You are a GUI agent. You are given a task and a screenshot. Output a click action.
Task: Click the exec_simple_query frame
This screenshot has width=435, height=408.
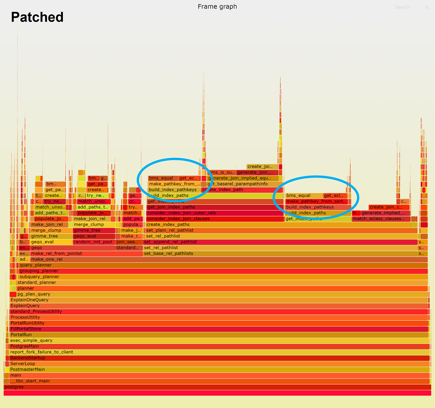click(x=217, y=340)
